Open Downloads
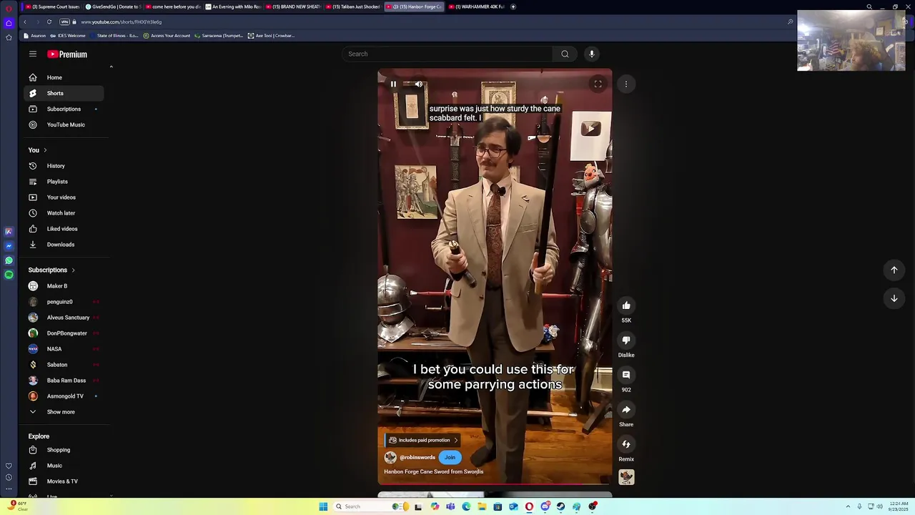The height and width of the screenshot is (515, 915). 63,245
